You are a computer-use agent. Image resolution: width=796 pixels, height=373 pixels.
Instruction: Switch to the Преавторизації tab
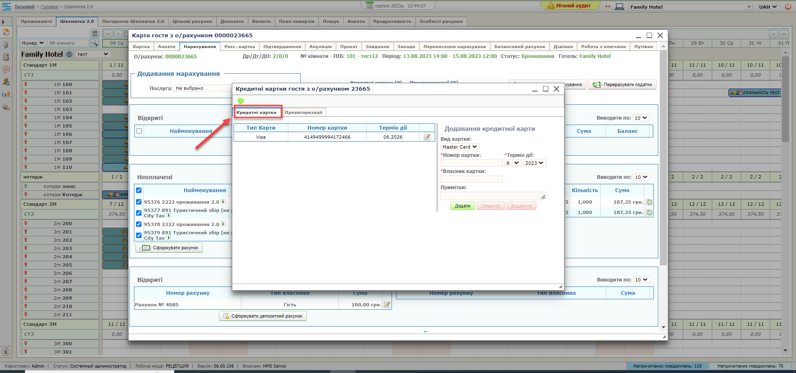303,113
